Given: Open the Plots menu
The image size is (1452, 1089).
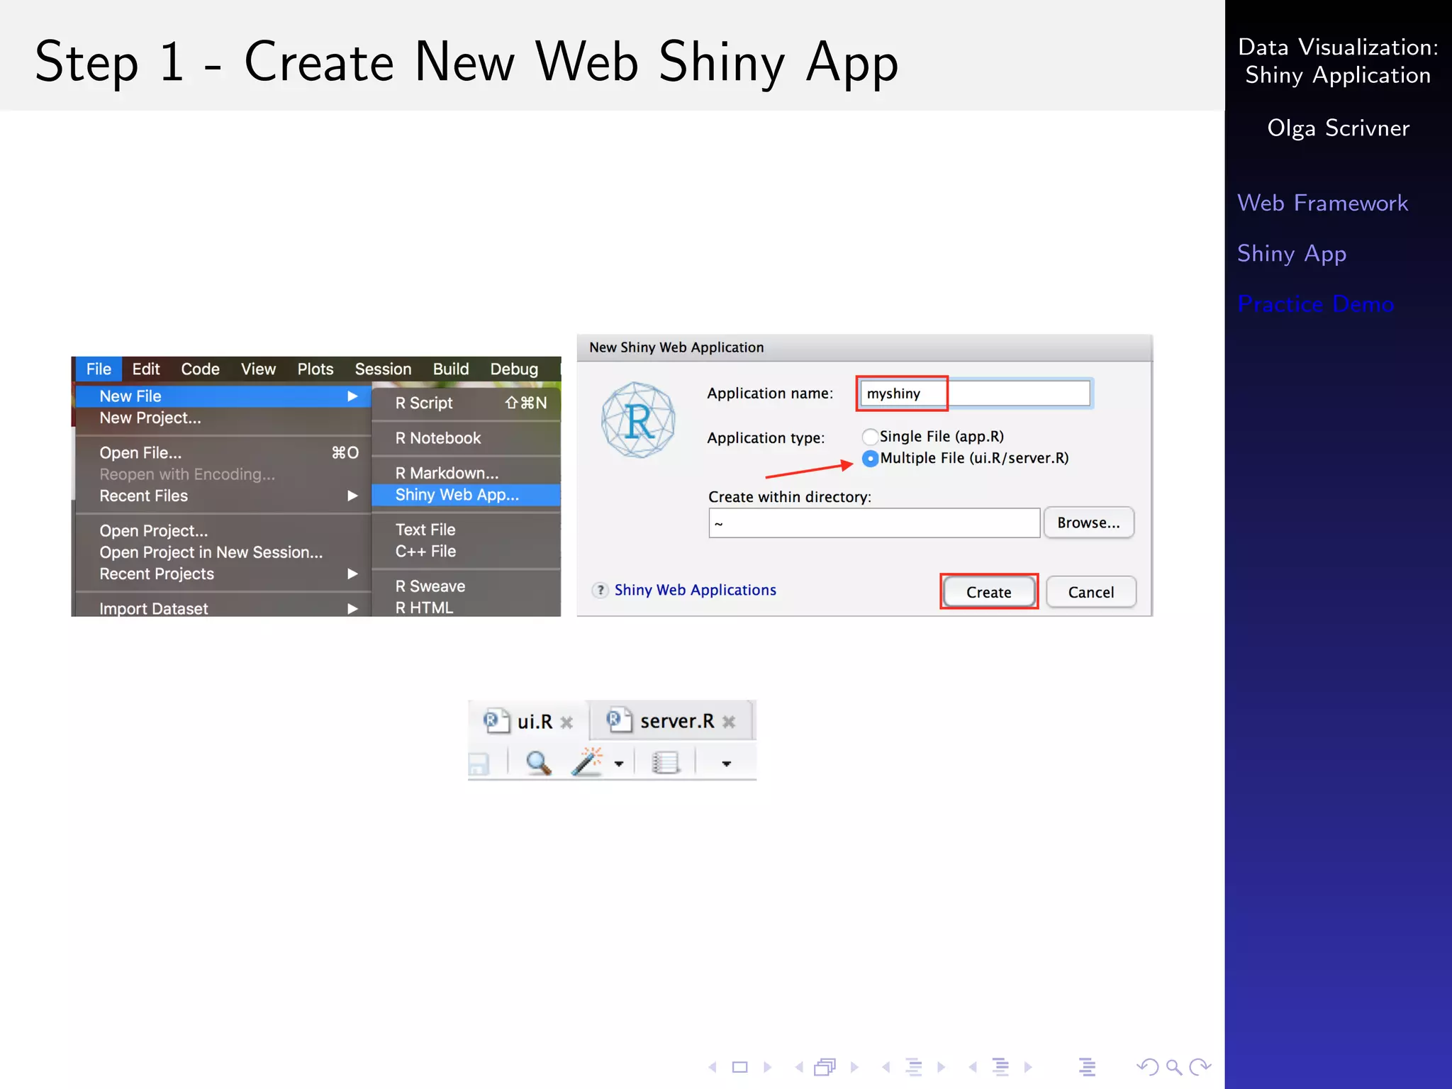Looking at the screenshot, I should coord(315,369).
